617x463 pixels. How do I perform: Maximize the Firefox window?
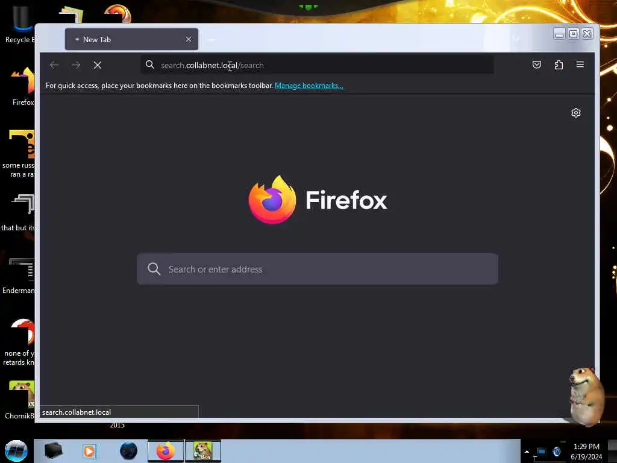coord(574,34)
